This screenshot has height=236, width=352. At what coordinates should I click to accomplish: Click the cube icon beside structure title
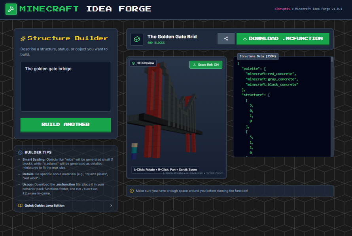coord(137,39)
